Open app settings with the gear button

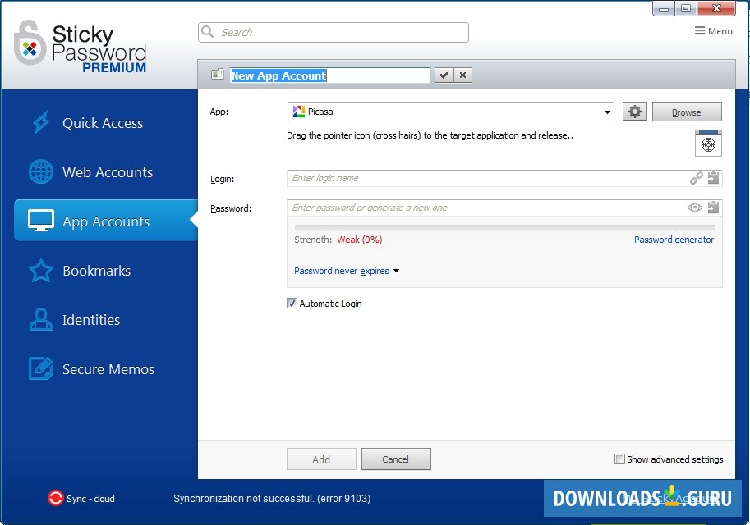coord(635,112)
